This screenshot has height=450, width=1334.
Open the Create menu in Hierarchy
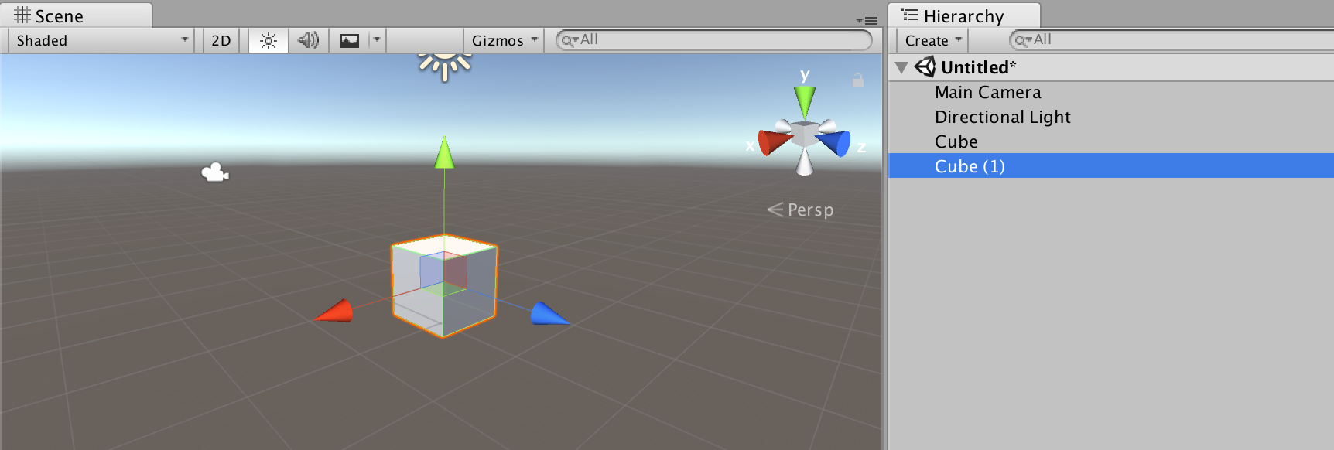pyautogui.click(x=932, y=41)
